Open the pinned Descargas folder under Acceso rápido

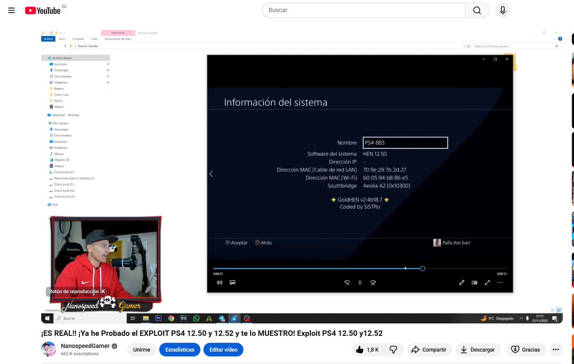pyautogui.click(x=61, y=70)
